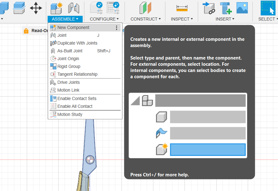Click the Joint toolbar icon

pos(74,8)
